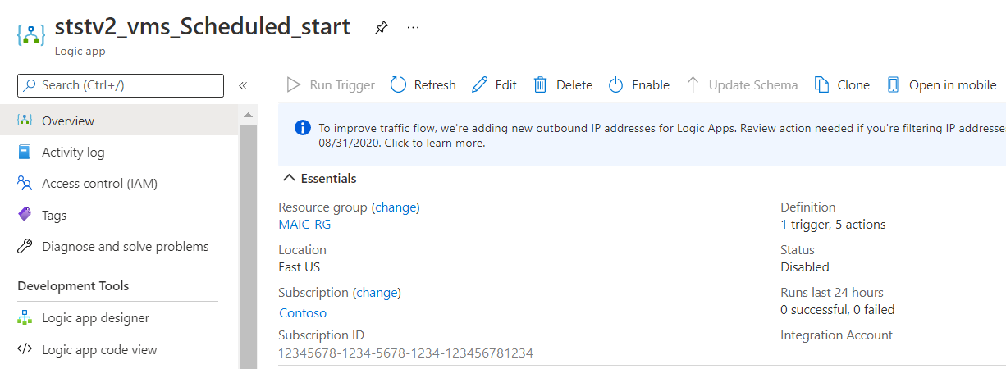Click the Clone icon

point(821,85)
